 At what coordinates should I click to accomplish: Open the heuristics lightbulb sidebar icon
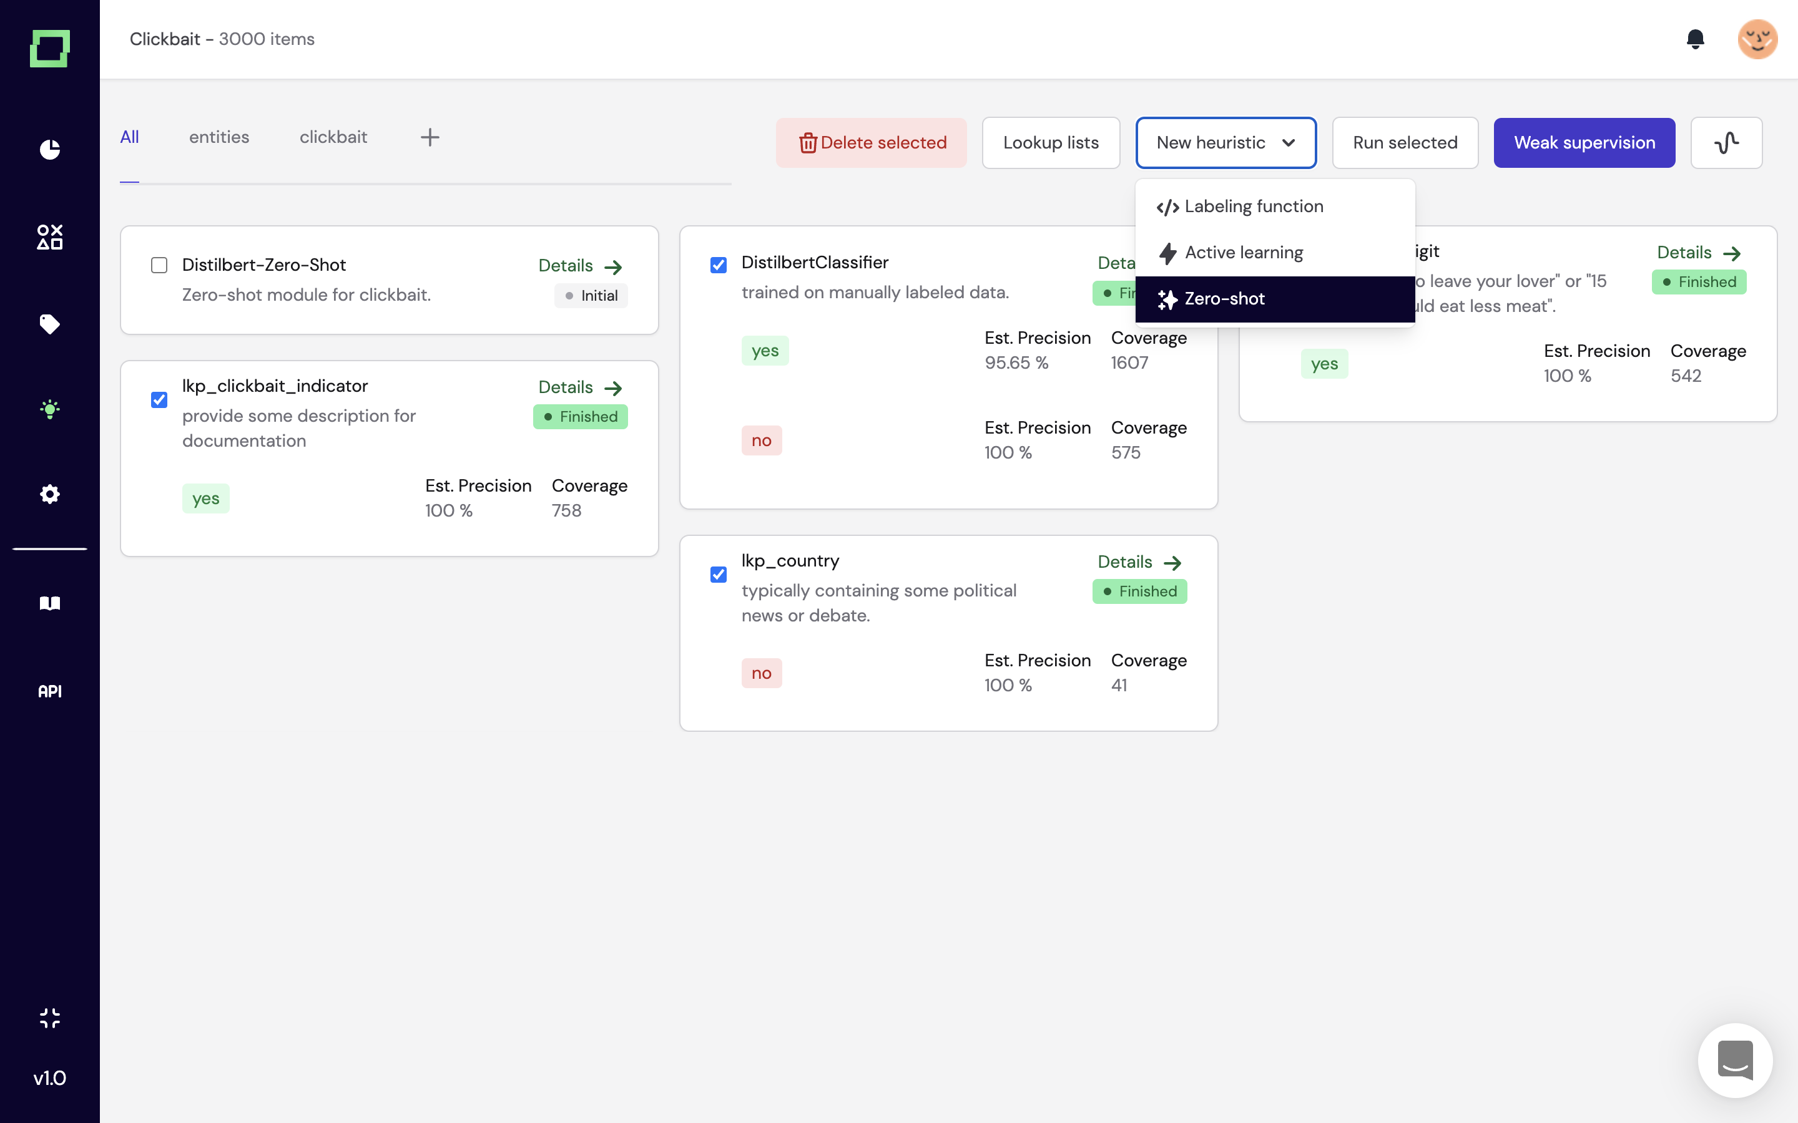pyautogui.click(x=50, y=409)
